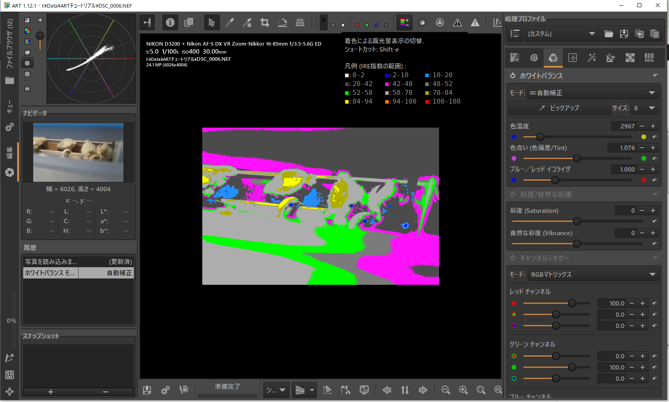Add a snapshot with the plus button
669x402 pixels.
pos(50,392)
